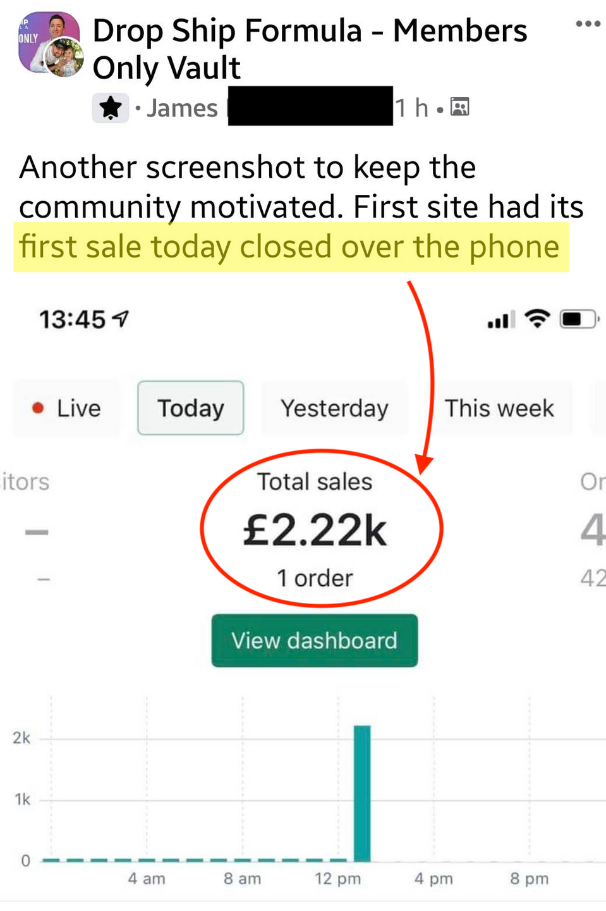Click the 1 h post timestamp
This screenshot has width=606, height=911.
[412, 108]
